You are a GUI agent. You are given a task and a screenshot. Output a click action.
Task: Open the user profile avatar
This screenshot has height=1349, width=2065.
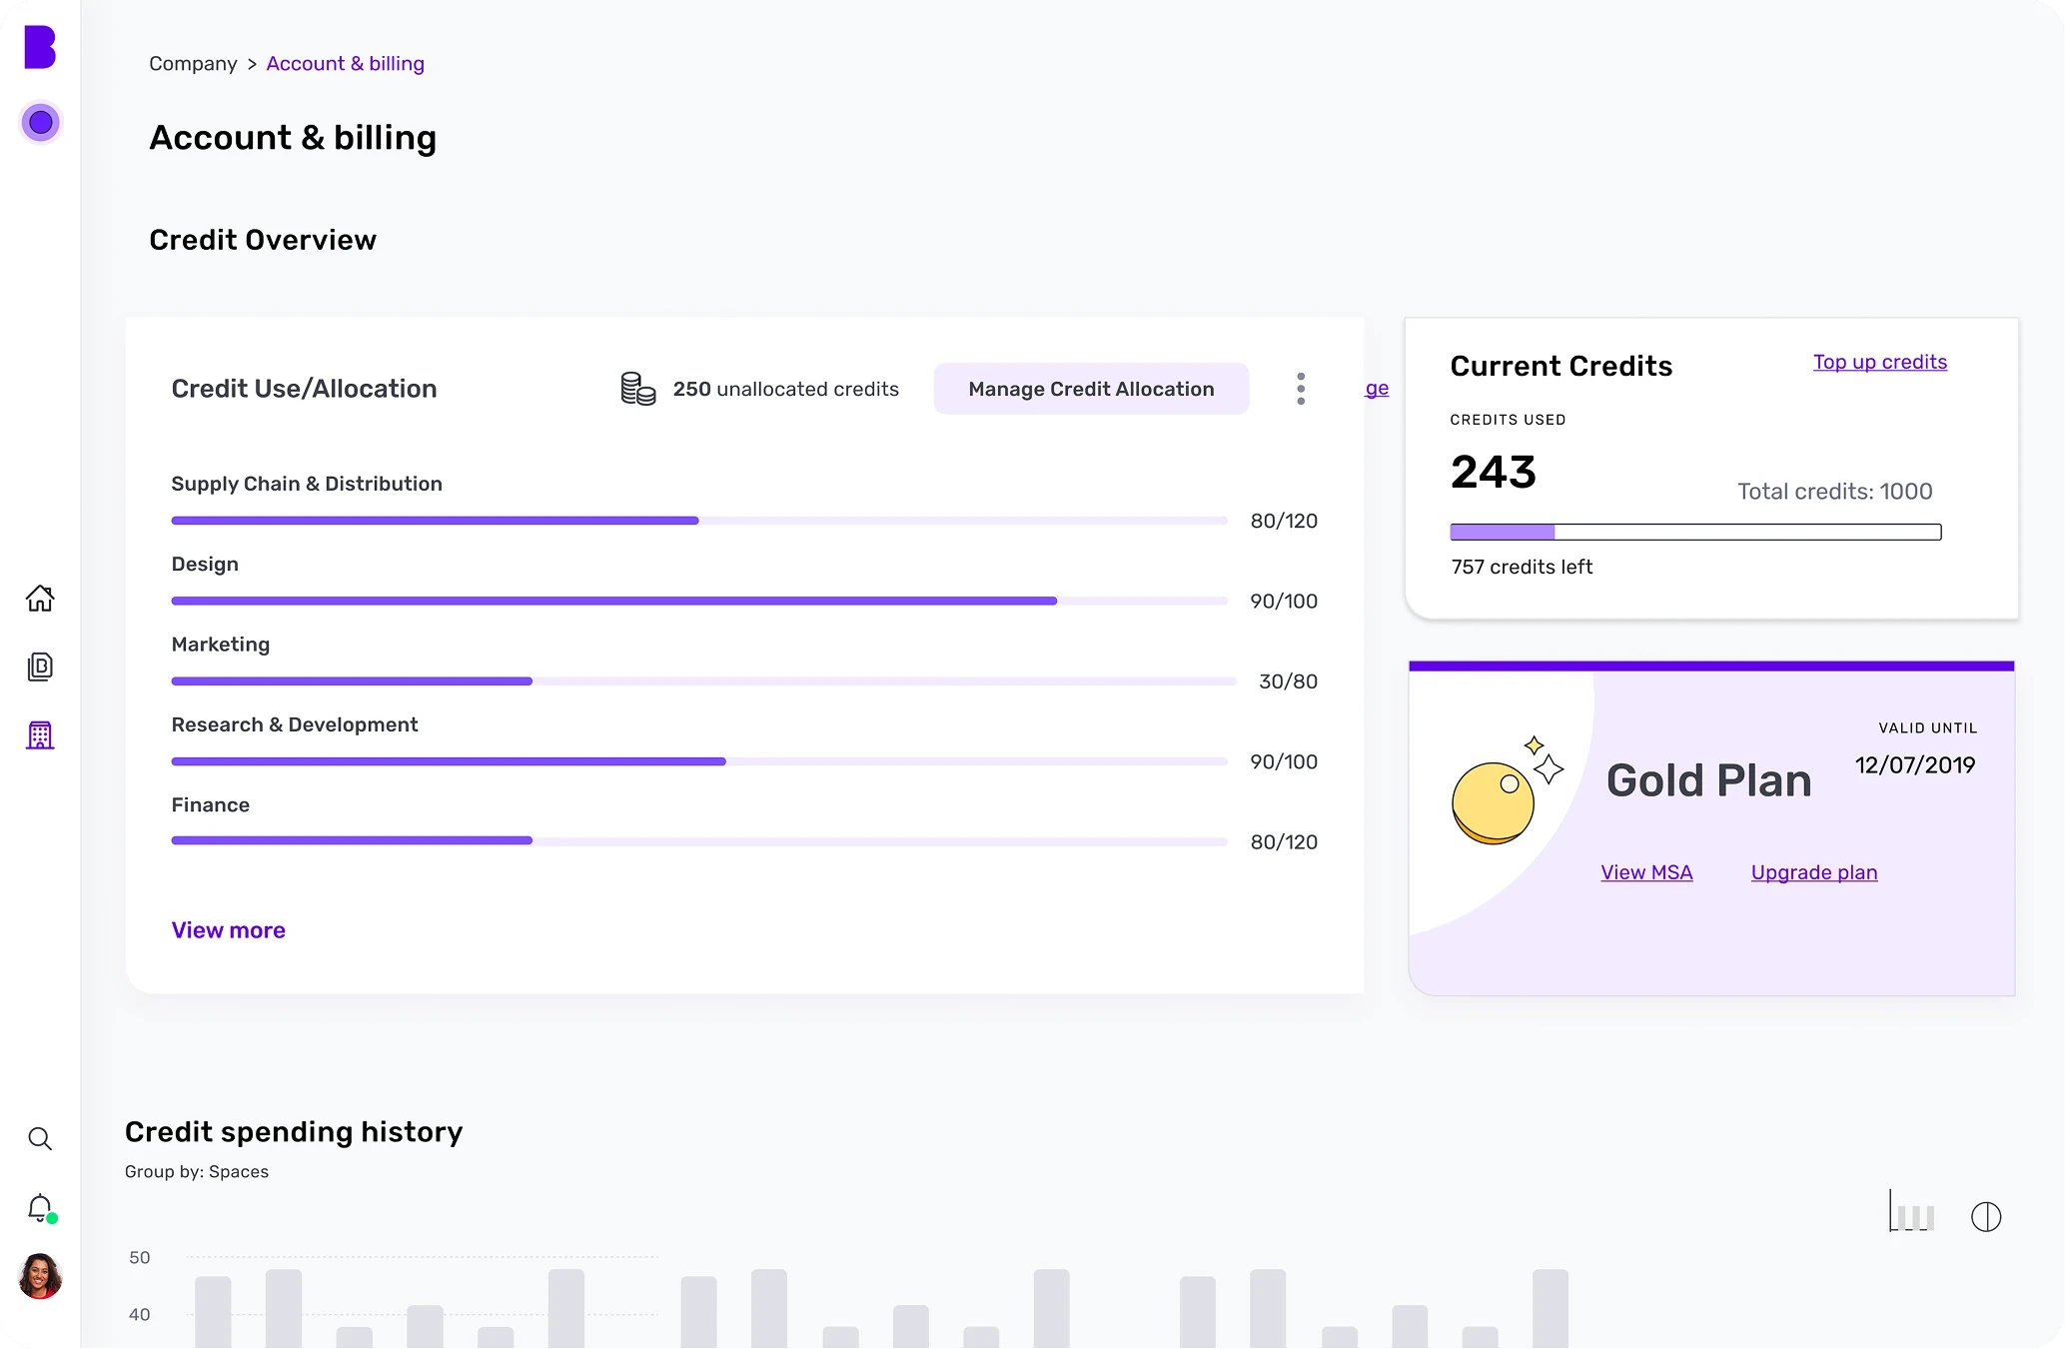(x=40, y=1277)
